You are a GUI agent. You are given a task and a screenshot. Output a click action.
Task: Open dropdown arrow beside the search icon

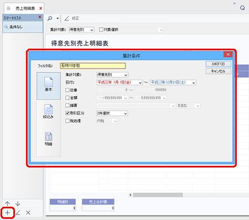coord(58,18)
